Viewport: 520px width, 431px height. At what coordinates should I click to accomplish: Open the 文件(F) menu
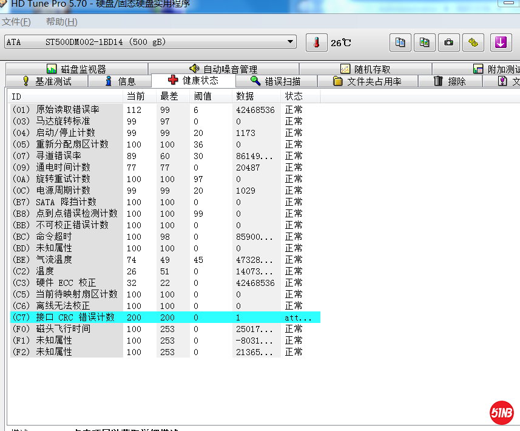click(x=16, y=22)
